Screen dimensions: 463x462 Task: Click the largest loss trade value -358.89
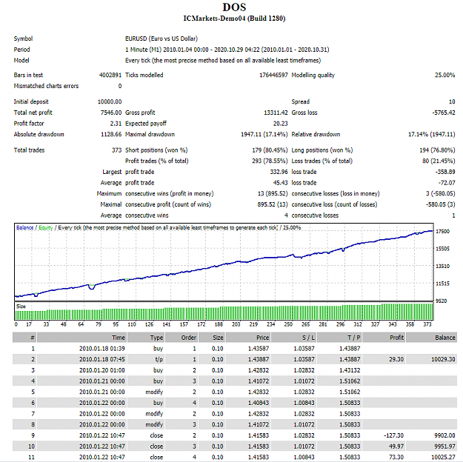(x=445, y=172)
